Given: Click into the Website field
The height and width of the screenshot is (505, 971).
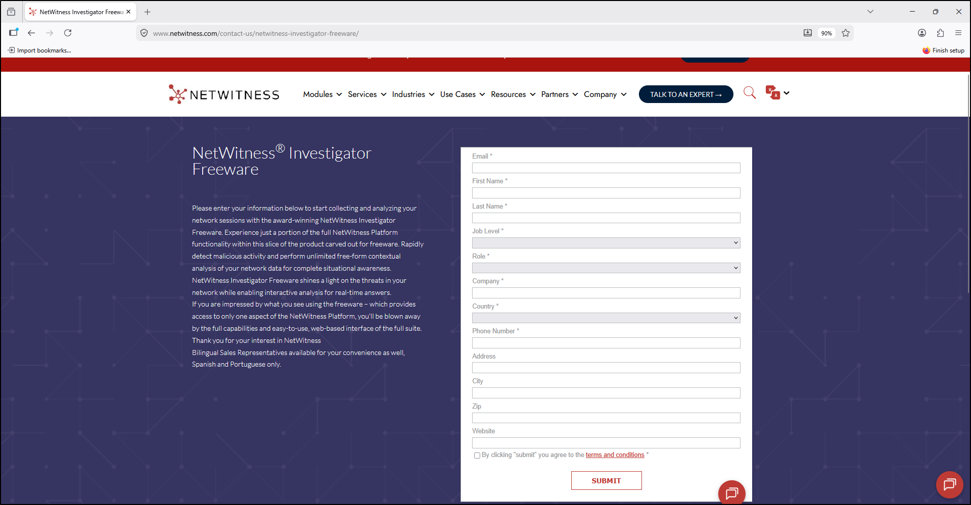Looking at the screenshot, I should tap(606, 443).
